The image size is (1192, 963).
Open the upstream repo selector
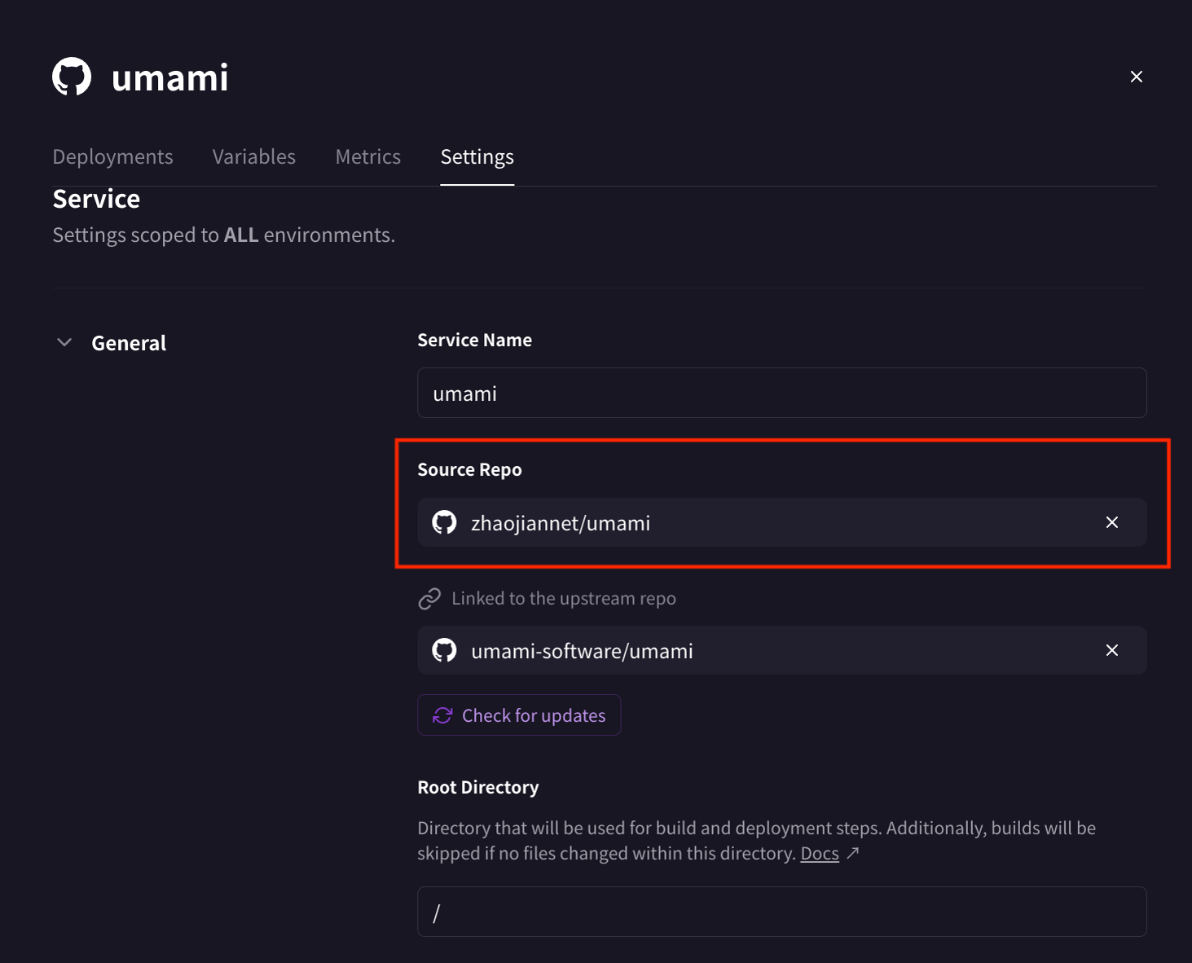point(733,650)
